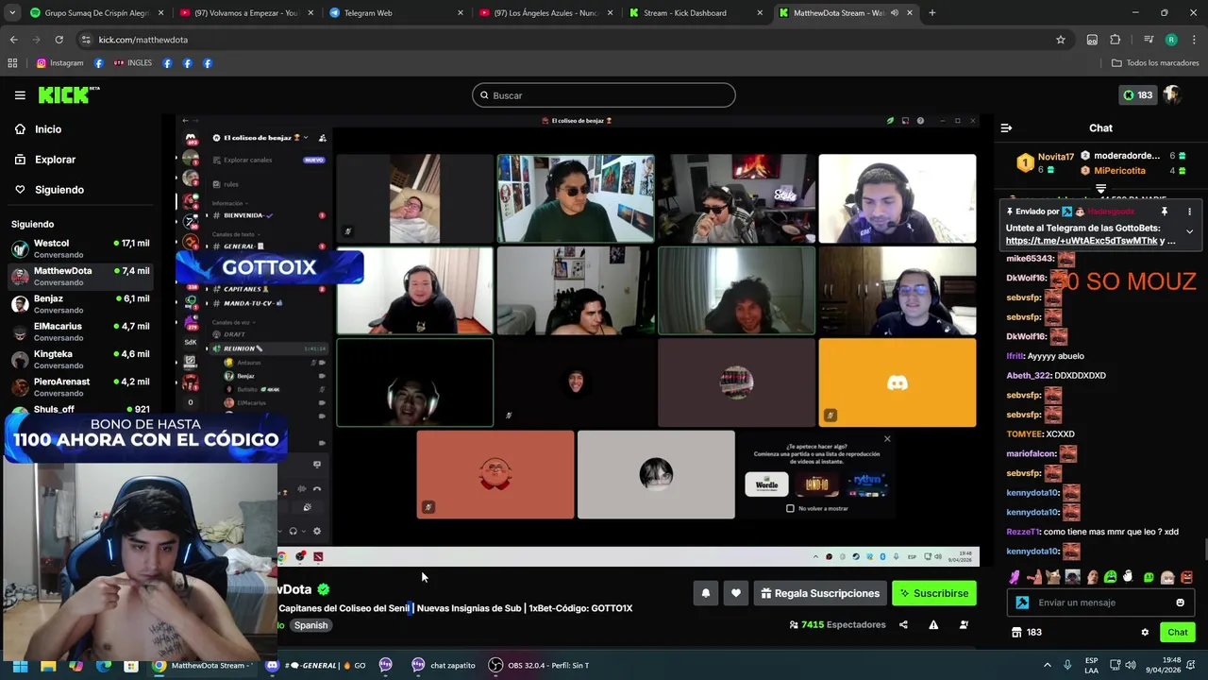1208x680 pixels.
Task: Open chat settings gear
Action: coord(1145,633)
